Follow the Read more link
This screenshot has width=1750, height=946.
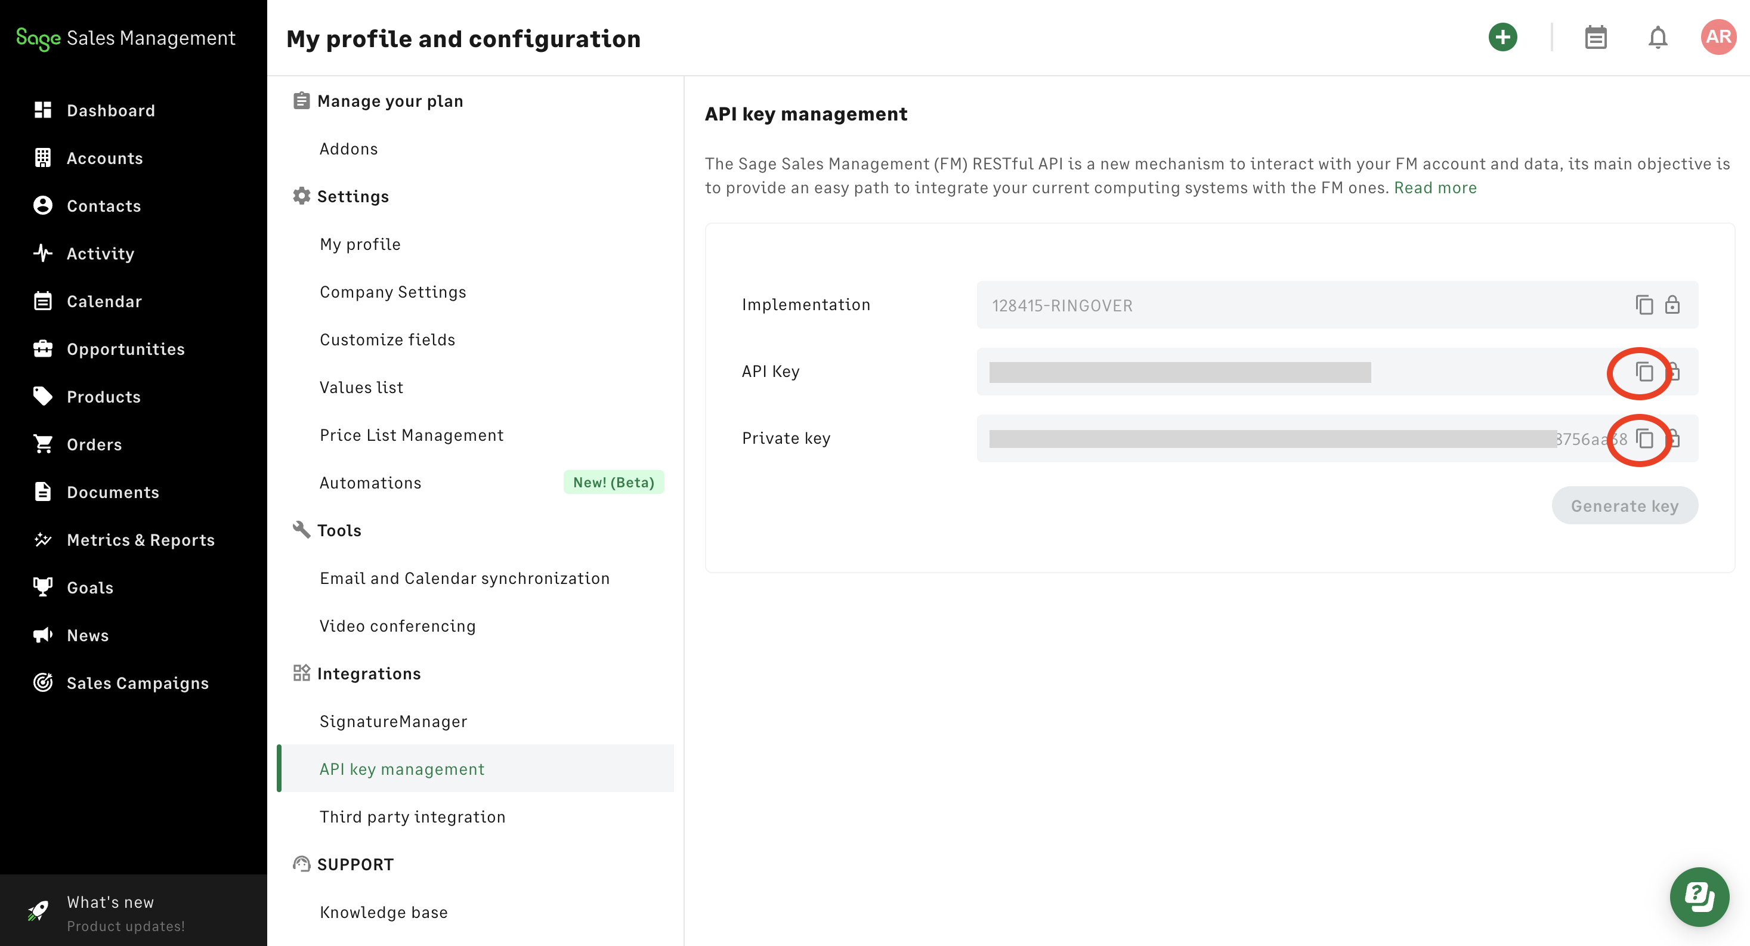tap(1435, 187)
